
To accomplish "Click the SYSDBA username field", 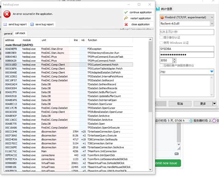I will [187, 49].
